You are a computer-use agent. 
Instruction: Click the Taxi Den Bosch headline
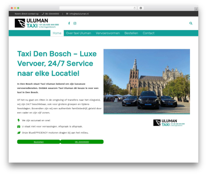57,63
